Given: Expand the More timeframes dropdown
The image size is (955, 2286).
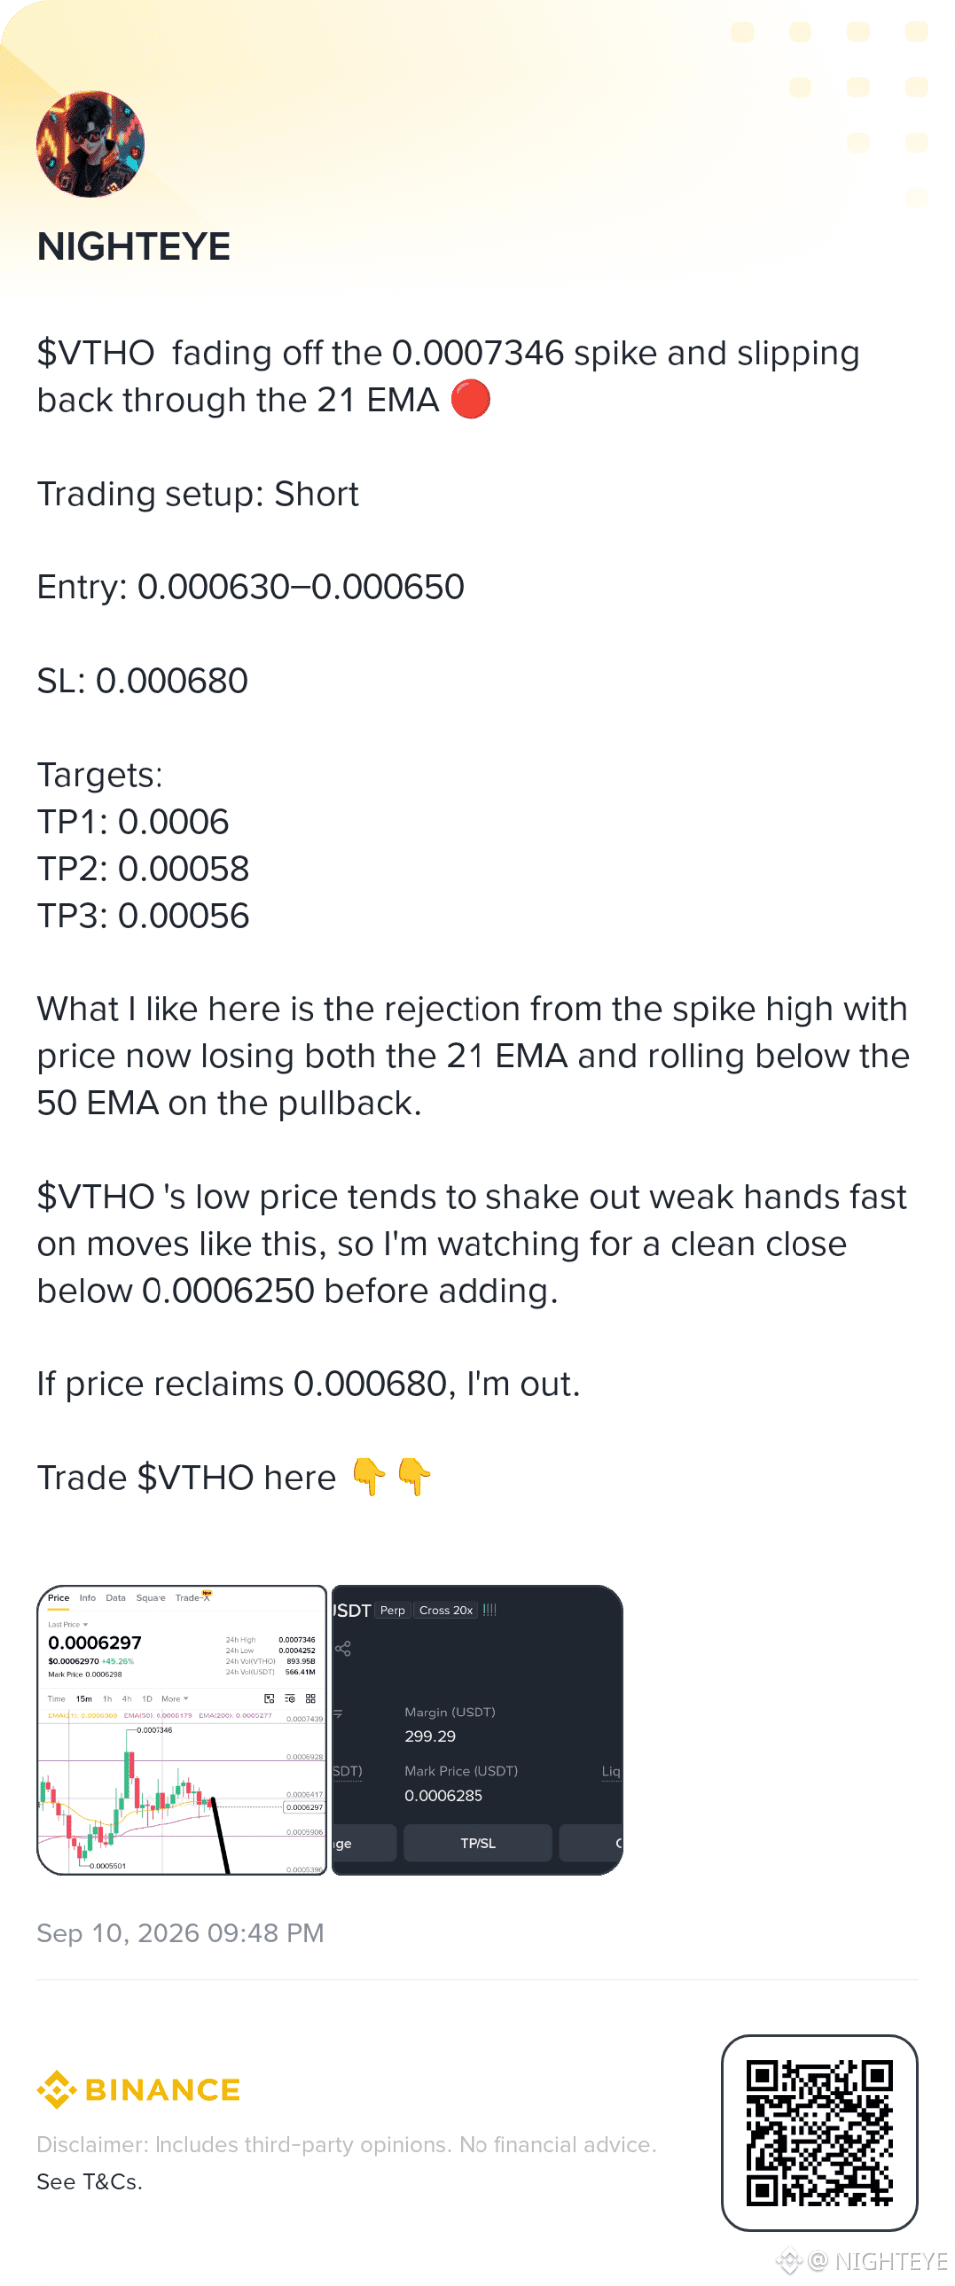Looking at the screenshot, I should [174, 1698].
